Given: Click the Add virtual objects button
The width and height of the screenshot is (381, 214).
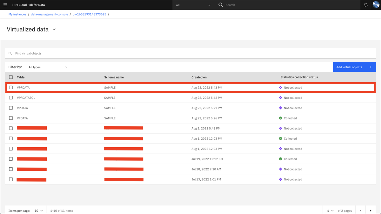Looking at the screenshot, I should click(354, 67).
